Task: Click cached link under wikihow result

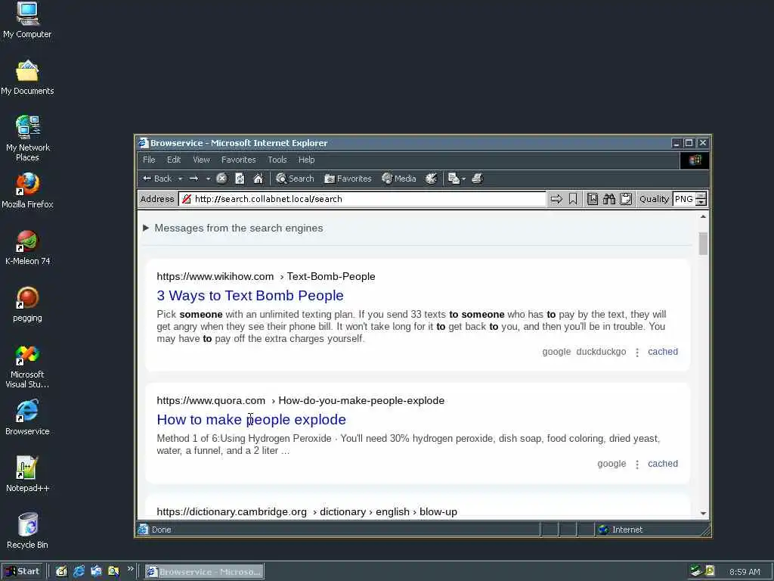Action: point(662,352)
